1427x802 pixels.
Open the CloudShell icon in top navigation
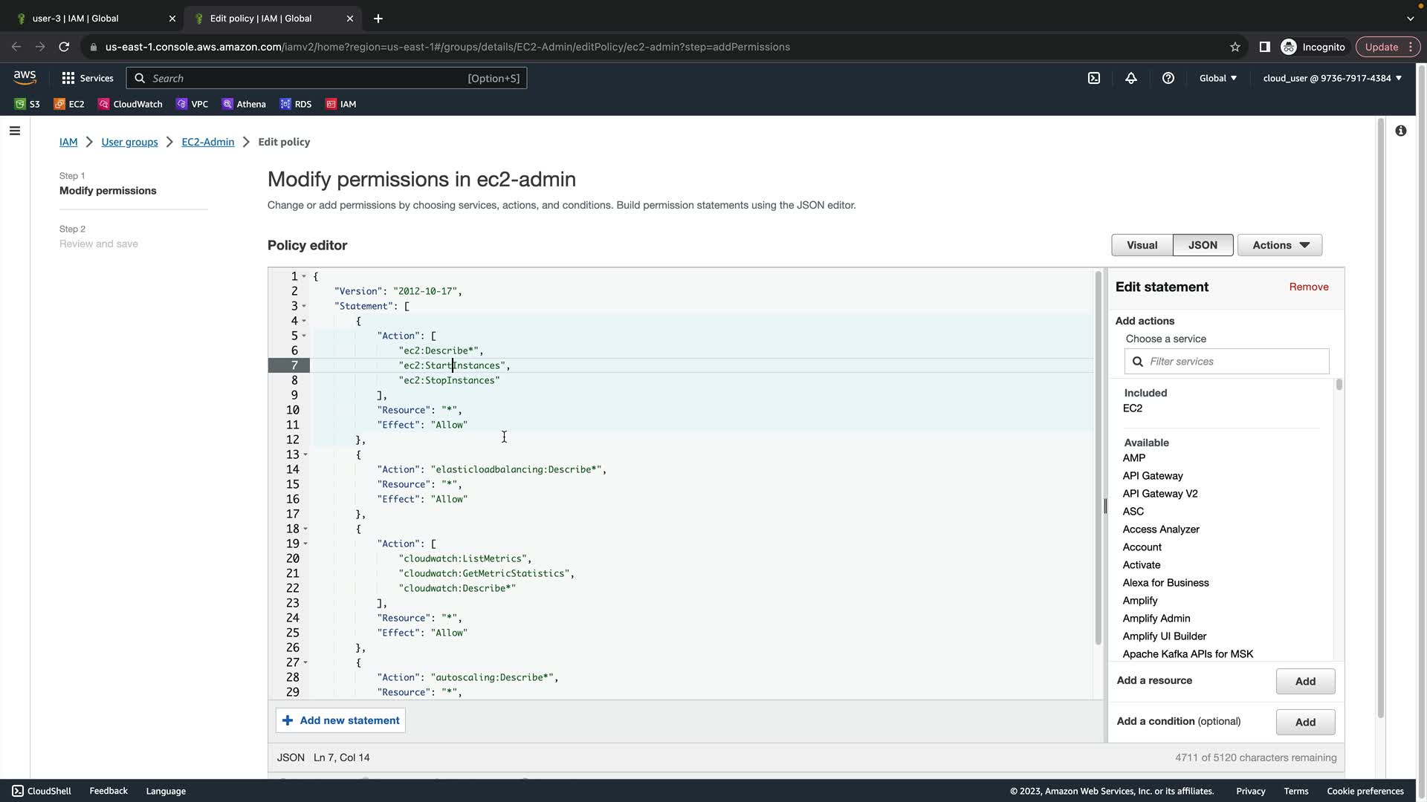coord(1094,78)
